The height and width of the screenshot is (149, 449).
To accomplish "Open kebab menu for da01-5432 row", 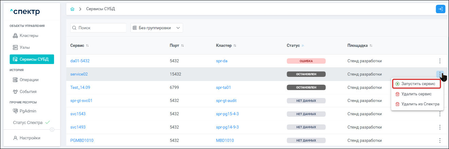I will tap(440, 61).
